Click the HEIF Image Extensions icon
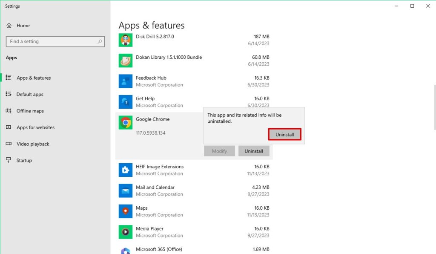This screenshot has height=254, width=436. 125,170
